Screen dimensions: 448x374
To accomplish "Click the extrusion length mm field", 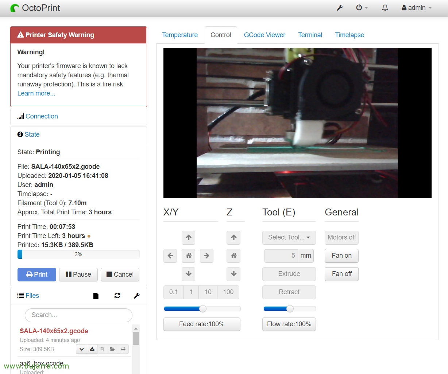I will click(281, 256).
